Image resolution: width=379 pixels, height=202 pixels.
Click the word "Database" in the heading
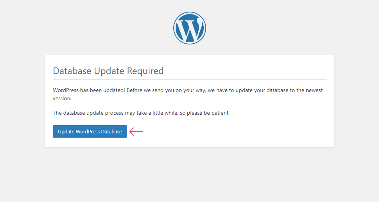tap(72, 71)
